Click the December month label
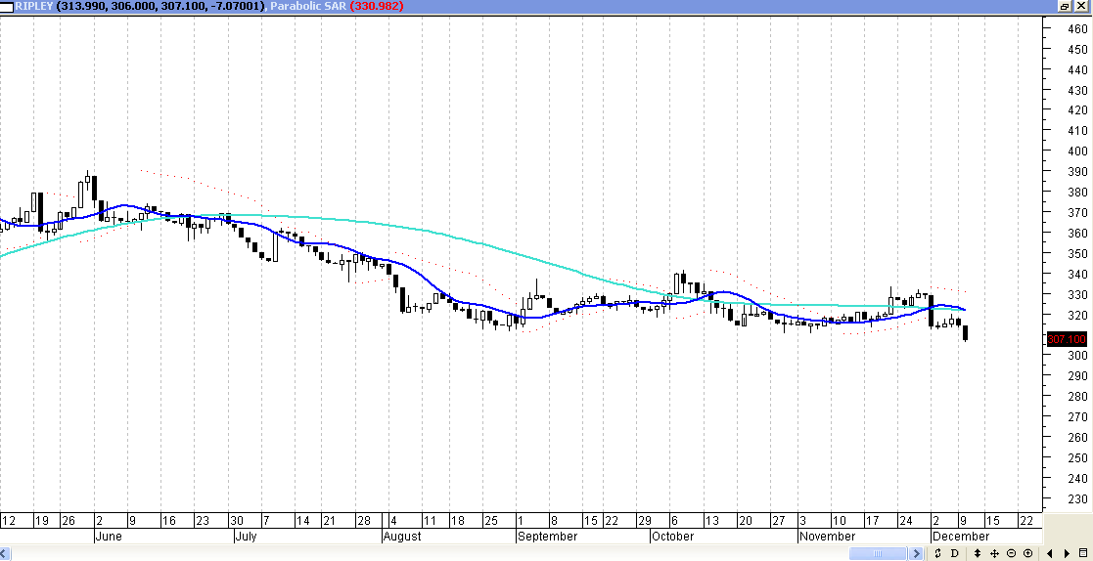 [x=960, y=537]
